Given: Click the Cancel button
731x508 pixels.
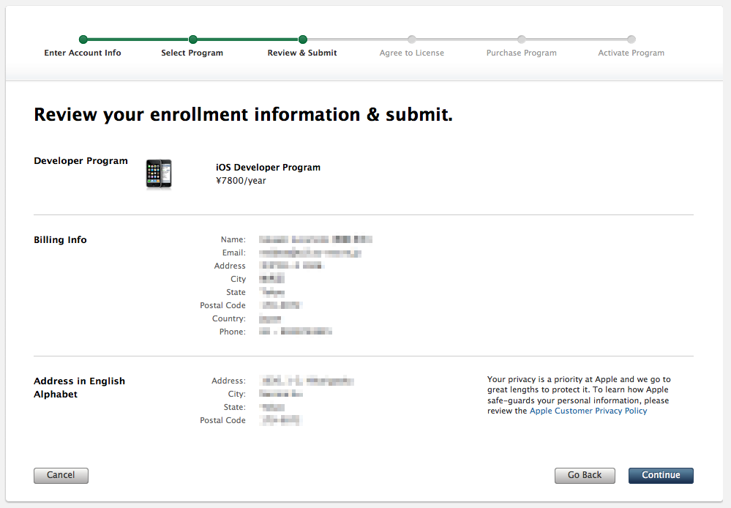Looking at the screenshot, I should 61,475.
